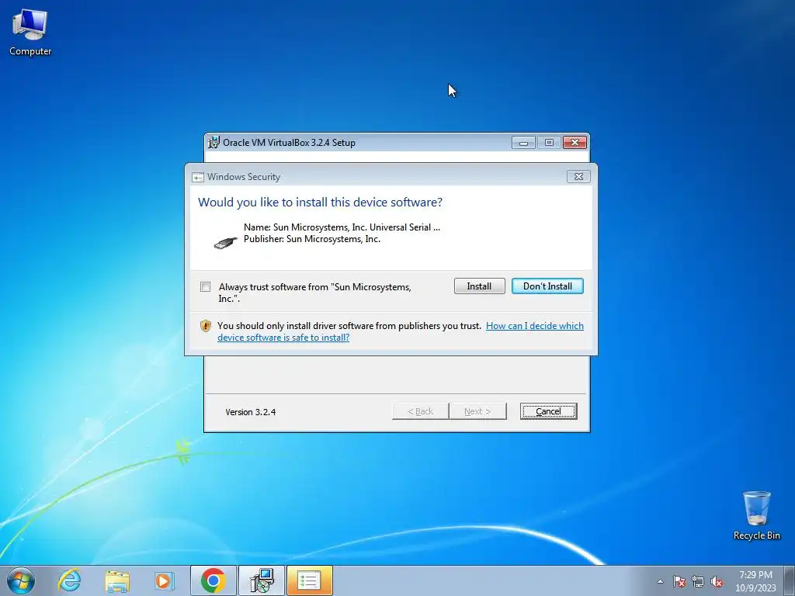
Task: Launch Internet Explorer from taskbar
Action: [x=69, y=580]
